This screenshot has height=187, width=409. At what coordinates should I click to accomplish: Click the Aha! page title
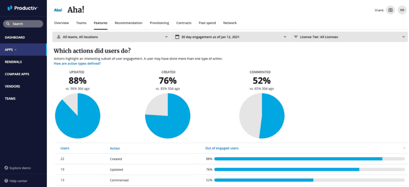point(76,10)
